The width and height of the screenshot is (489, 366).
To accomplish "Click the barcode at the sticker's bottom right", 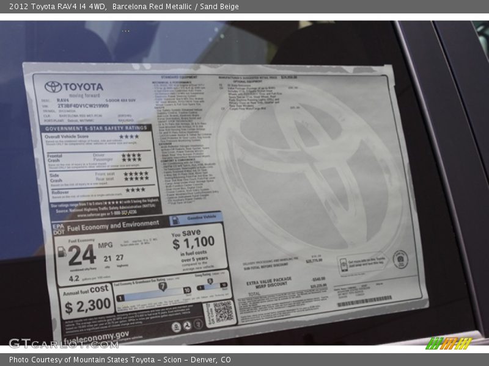I will pos(364,301).
